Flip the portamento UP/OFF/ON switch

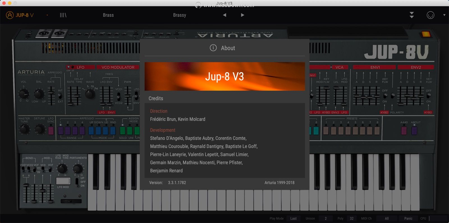click(77, 182)
